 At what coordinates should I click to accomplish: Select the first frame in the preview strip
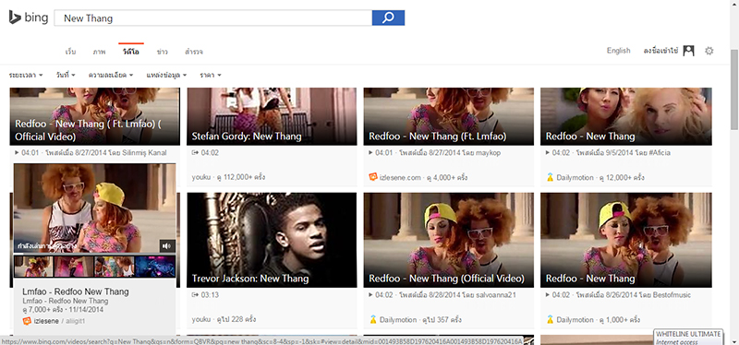pos(33,267)
